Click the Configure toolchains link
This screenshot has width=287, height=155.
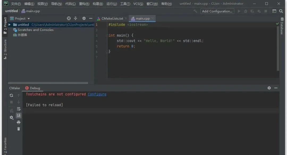coord(97,94)
